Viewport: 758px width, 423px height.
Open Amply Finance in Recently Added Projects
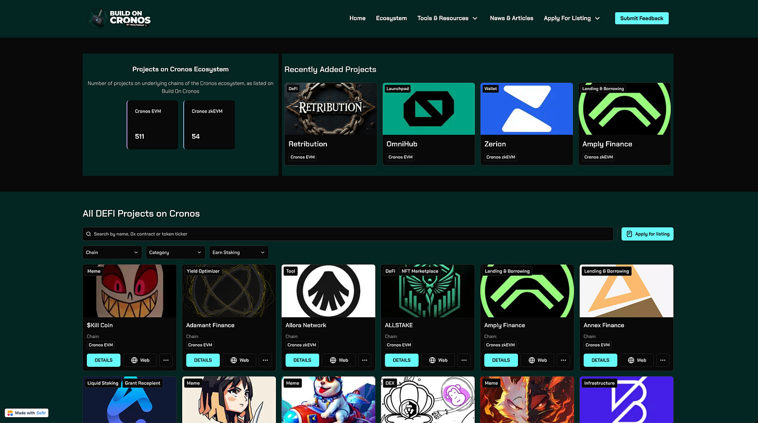pyautogui.click(x=625, y=124)
